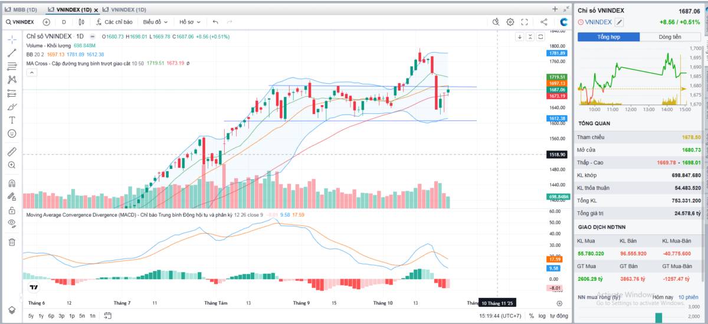Collapse the indicator legend with chevron
The width and height of the screenshot is (708, 324).
pyautogui.click(x=32, y=73)
